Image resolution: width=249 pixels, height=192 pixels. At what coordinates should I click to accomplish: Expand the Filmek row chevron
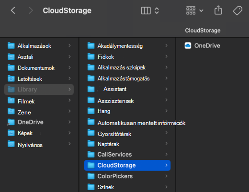(69, 100)
